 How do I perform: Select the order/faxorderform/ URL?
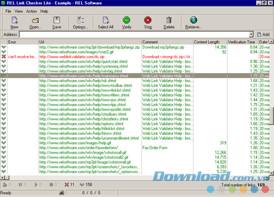[79, 148]
